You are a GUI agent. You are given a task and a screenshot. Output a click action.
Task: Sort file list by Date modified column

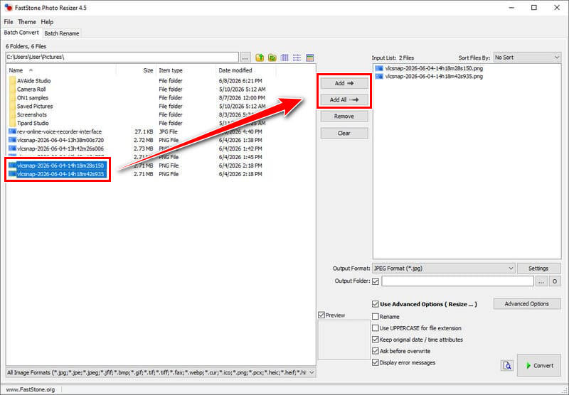point(235,70)
